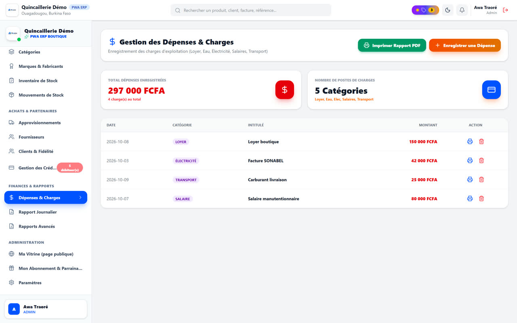Open Fournisseurs page
Screen dimensions: 517x323
[46, 137]
